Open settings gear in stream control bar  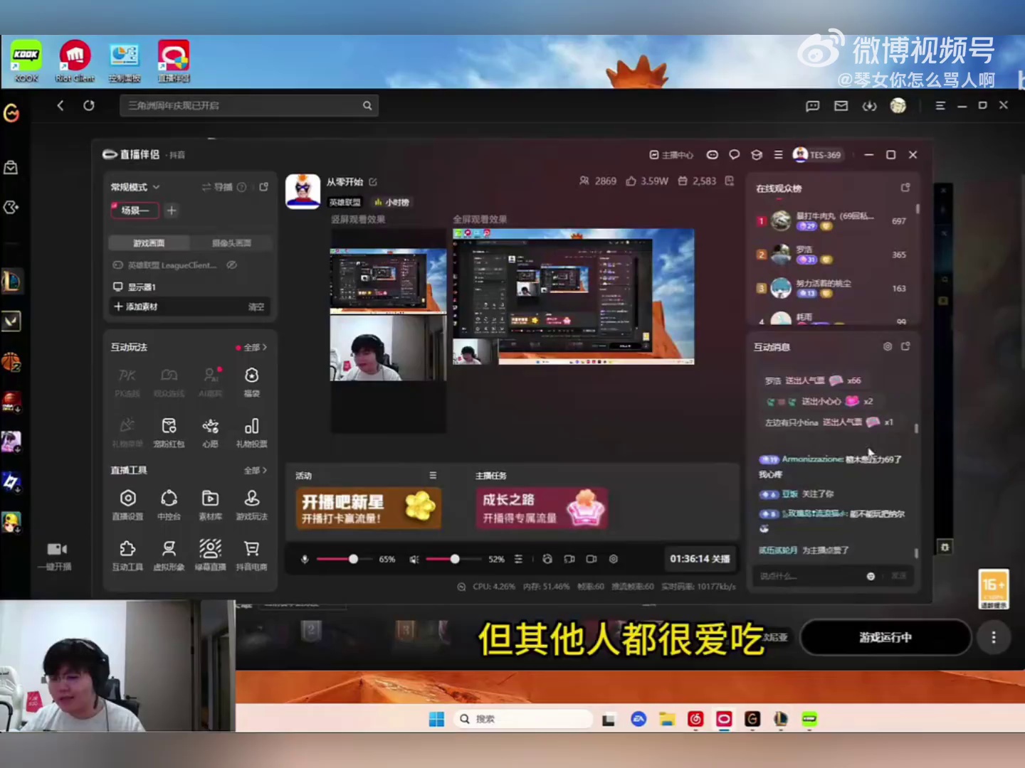(614, 559)
